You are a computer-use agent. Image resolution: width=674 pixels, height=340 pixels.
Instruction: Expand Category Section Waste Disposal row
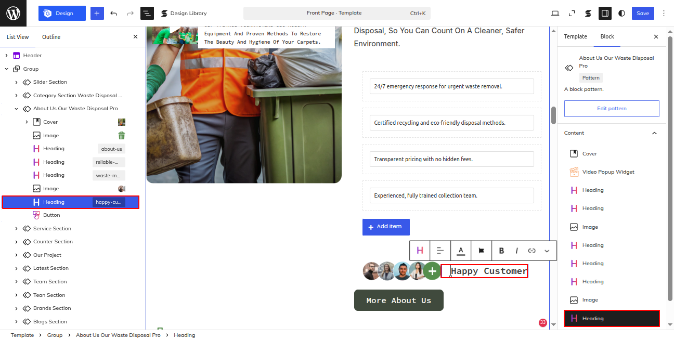17,95
